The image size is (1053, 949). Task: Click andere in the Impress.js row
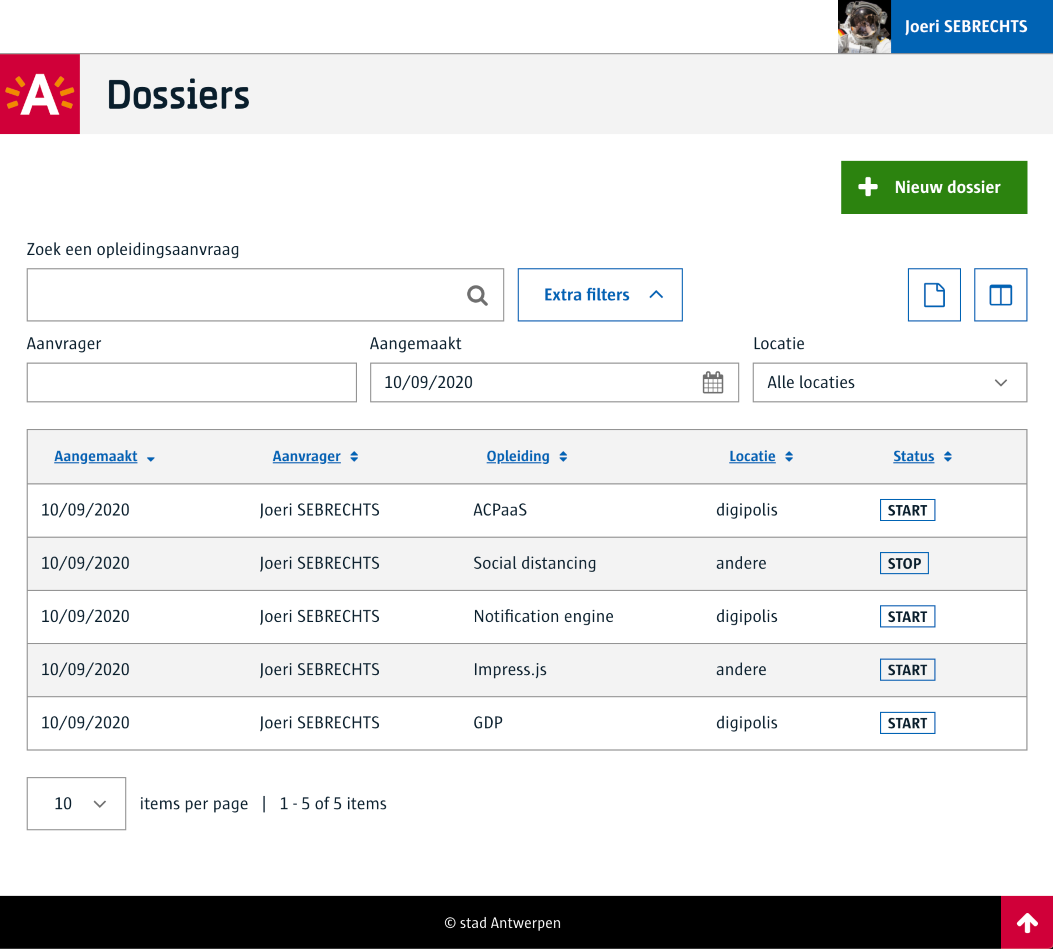(741, 670)
